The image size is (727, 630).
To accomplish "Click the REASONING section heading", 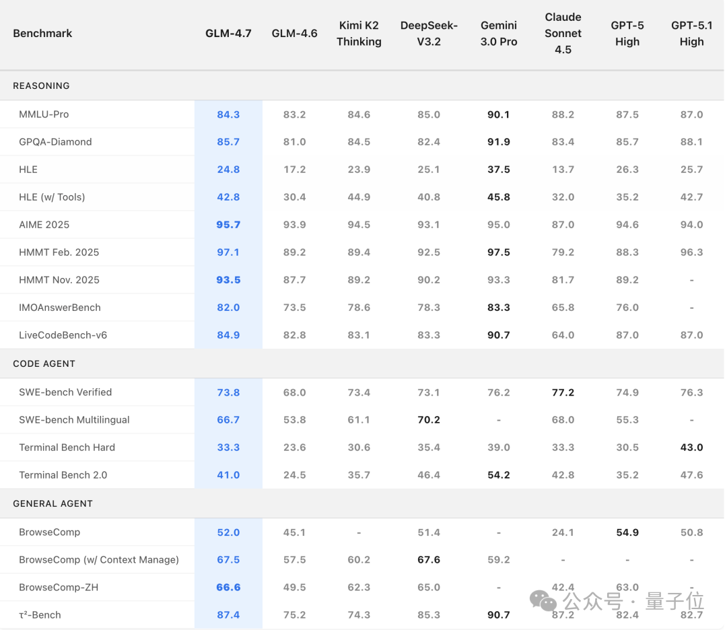I will 41,85.
